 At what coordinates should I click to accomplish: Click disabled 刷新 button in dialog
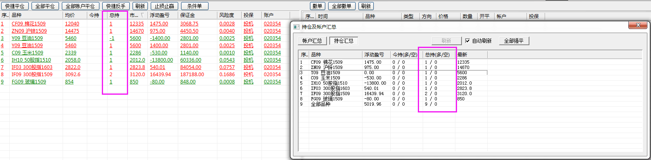point(447,41)
